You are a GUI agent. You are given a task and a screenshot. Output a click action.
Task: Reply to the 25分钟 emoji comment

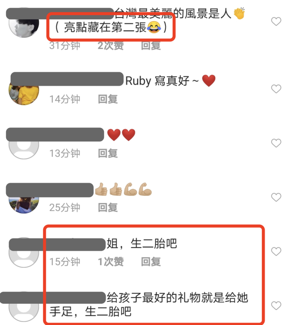click(108, 207)
